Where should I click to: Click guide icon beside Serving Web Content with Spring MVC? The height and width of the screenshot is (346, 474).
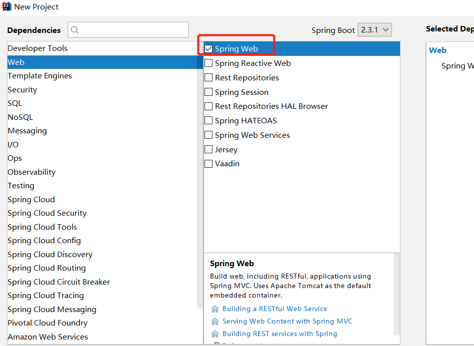pyautogui.click(x=215, y=322)
